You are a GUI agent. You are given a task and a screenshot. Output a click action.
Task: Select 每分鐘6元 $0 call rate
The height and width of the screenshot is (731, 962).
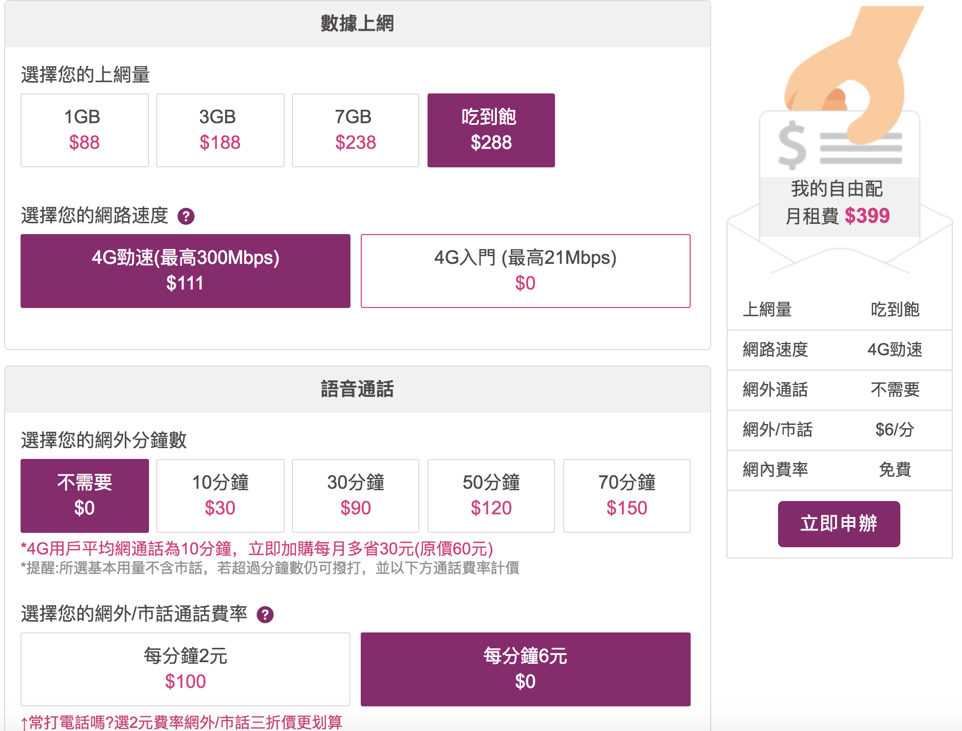point(525,669)
